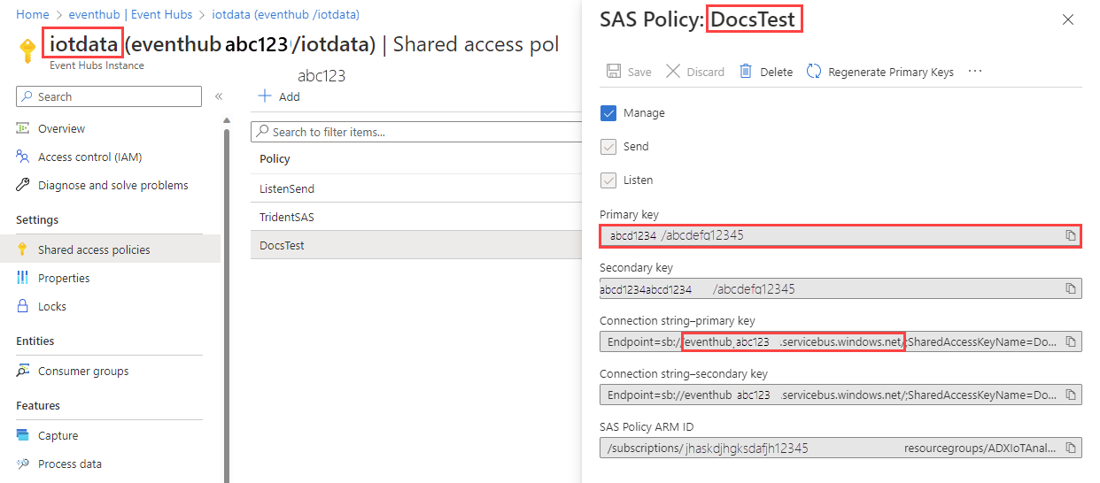The height and width of the screenshot is (483, 1100).
Task: Click the Search to filter items field
Action: [x=416, y=132]
